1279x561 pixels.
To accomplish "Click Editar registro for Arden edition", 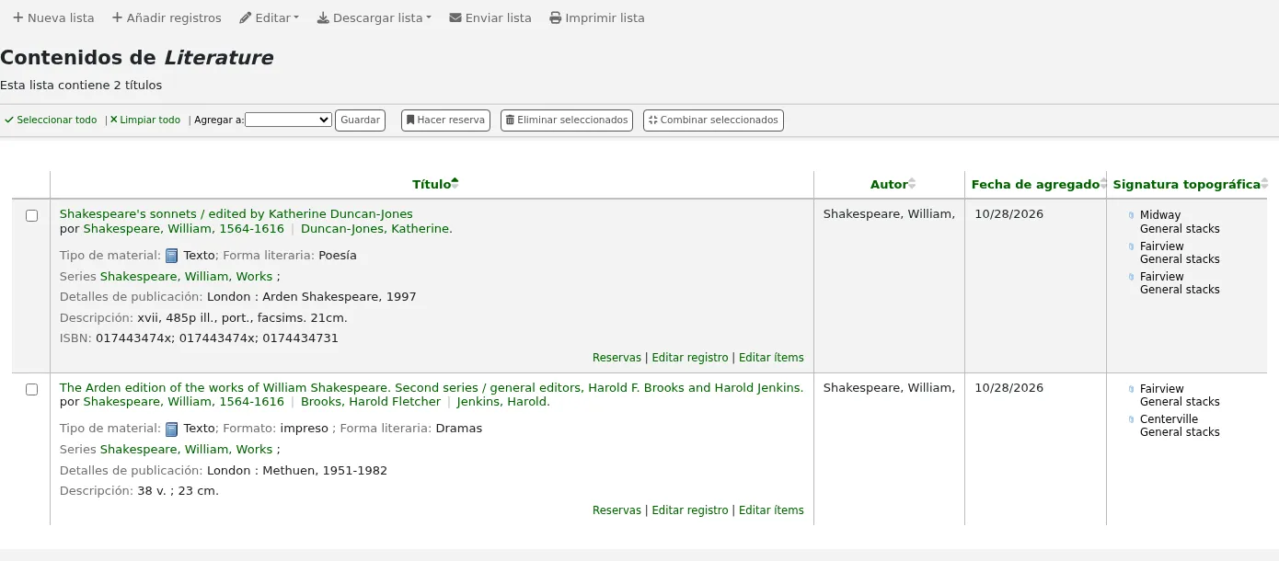I will pyautogui.click(x=690, y=510).
